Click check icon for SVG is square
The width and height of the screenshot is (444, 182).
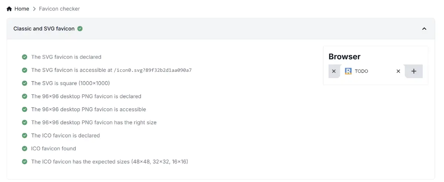(x=24, y=83)
